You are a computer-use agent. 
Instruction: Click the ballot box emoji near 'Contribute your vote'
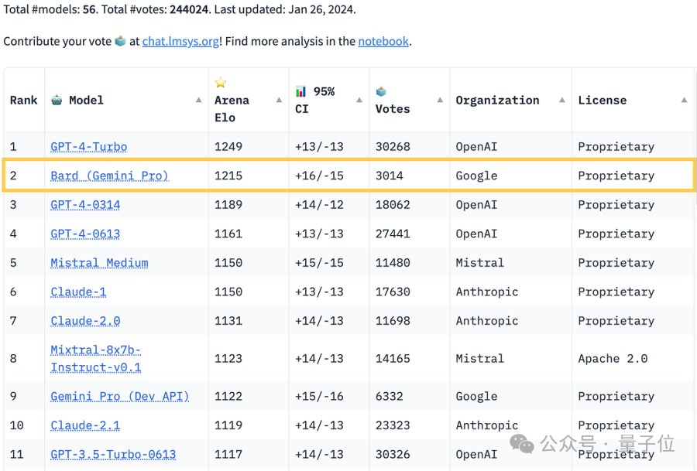coord(120,42)
